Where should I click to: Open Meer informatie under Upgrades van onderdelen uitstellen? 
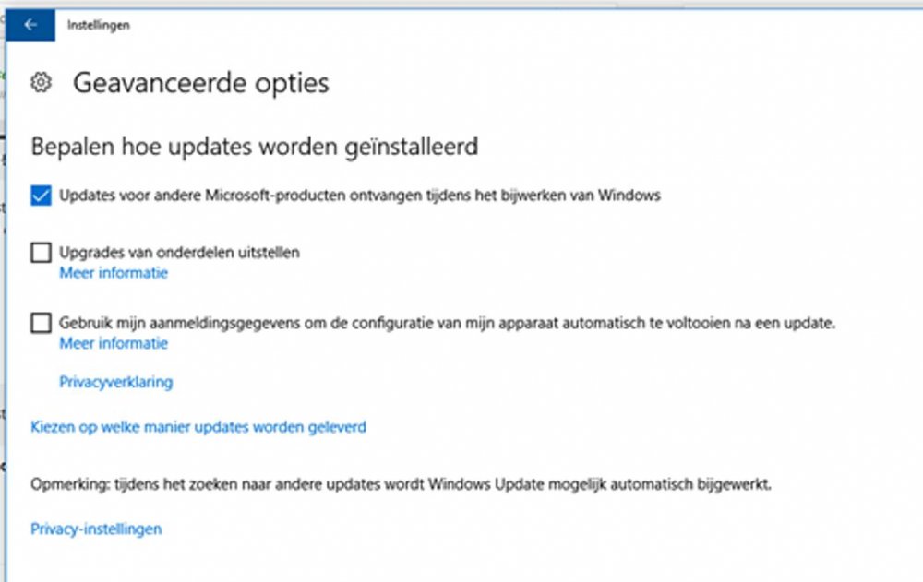114,273
